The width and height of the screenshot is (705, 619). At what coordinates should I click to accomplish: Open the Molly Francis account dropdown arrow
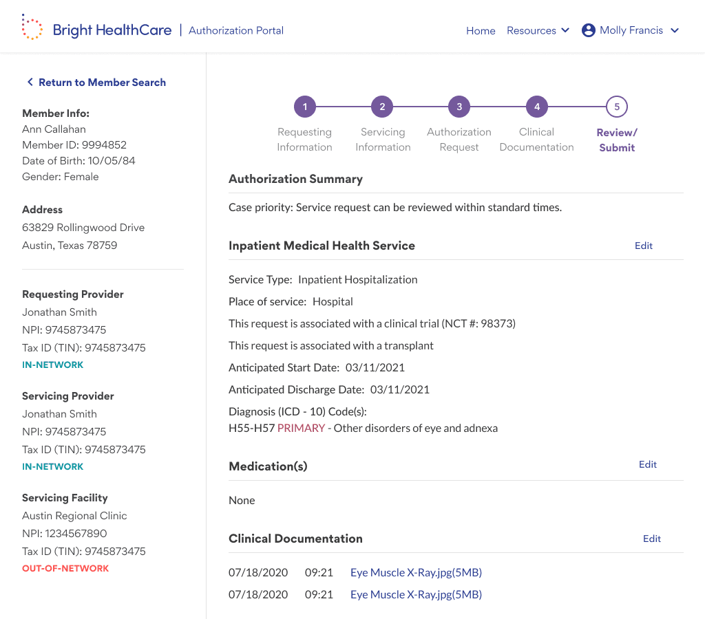click(675, 30)
